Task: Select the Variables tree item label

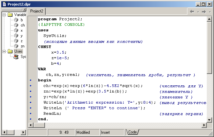Action: pos(20,14)
